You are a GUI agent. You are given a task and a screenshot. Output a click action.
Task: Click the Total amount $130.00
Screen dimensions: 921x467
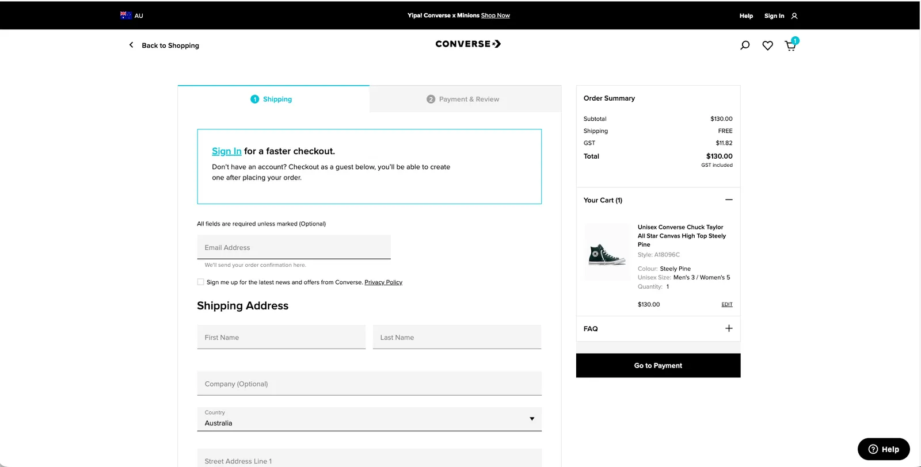click(x=719, y=156)
